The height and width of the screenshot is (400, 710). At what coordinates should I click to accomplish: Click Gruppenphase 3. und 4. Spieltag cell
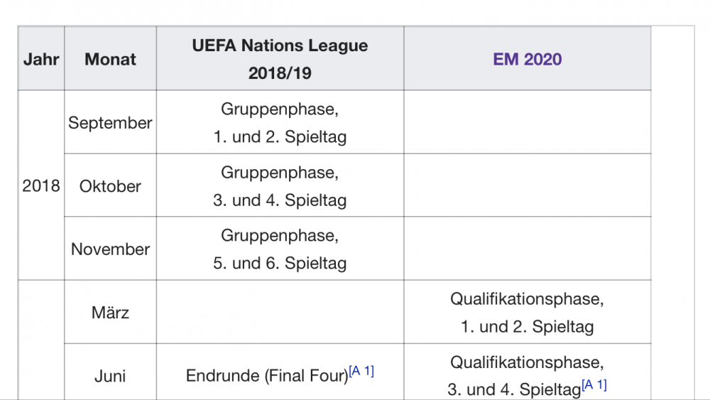coord(280,185)
